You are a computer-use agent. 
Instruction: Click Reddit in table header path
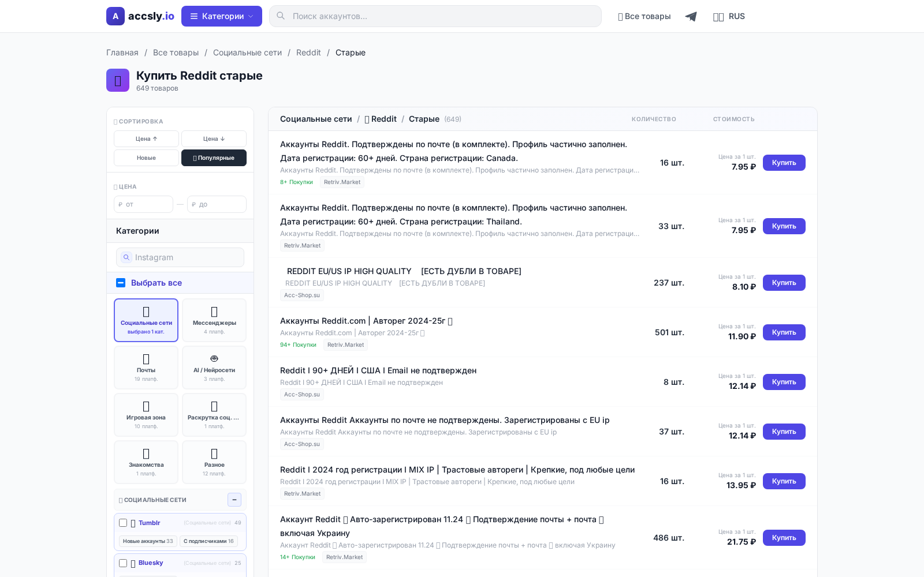(381, 119)
